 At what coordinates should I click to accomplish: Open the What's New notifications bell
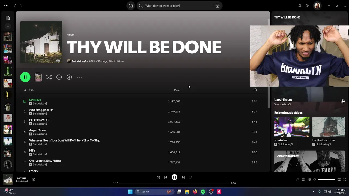[300, 6]
